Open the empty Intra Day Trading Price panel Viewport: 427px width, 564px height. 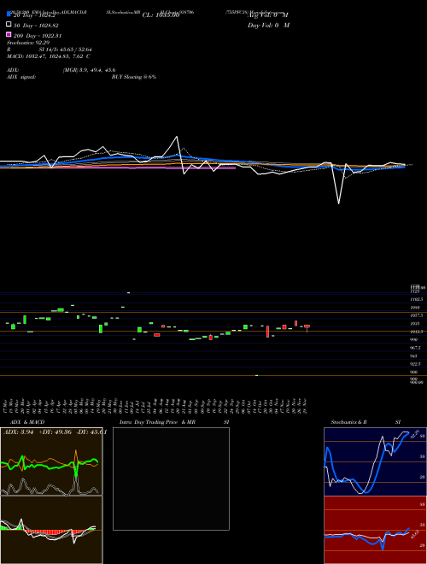coord(171,479)
